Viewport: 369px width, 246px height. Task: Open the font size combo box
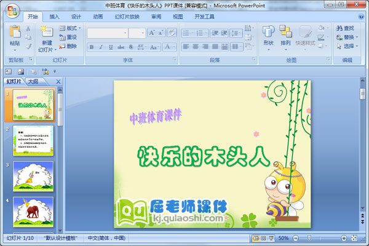click(x=137, y=33)
